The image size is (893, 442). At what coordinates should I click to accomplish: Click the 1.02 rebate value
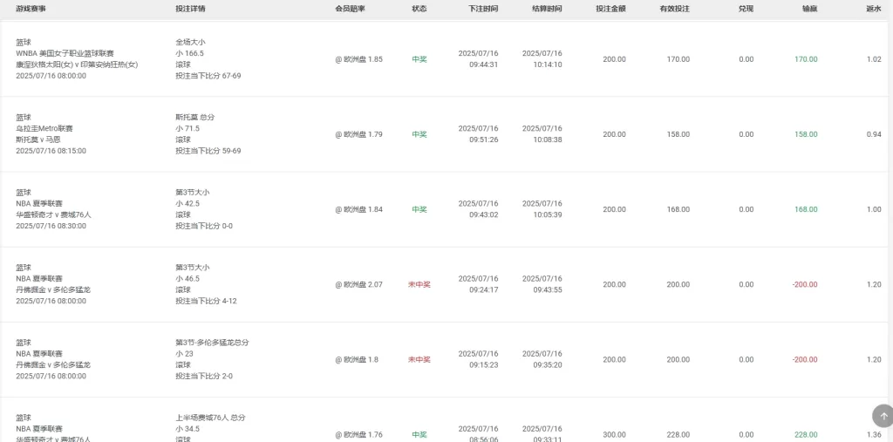874,59
